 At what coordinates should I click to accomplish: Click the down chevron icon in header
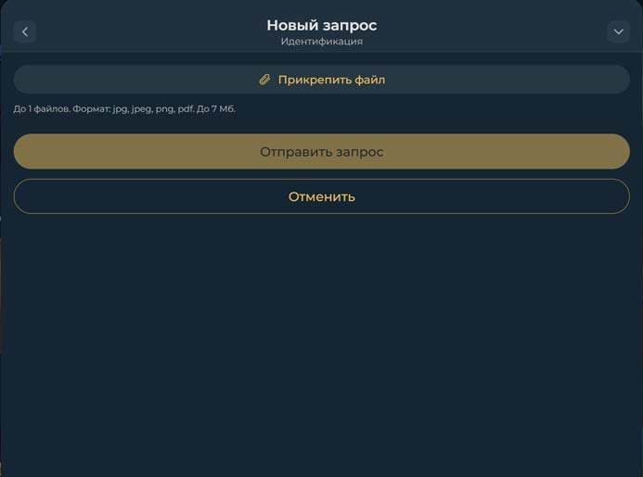618,31
